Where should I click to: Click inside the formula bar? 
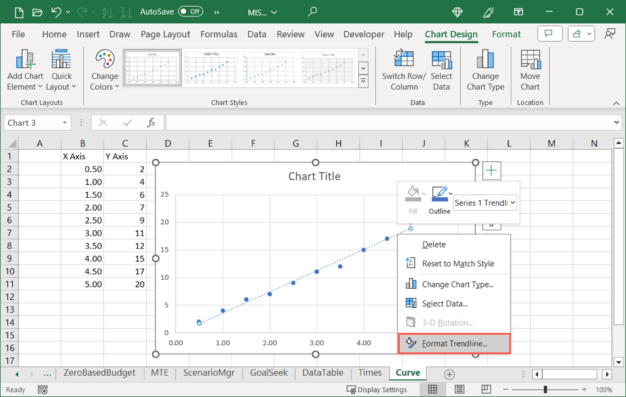pos(367,122)
